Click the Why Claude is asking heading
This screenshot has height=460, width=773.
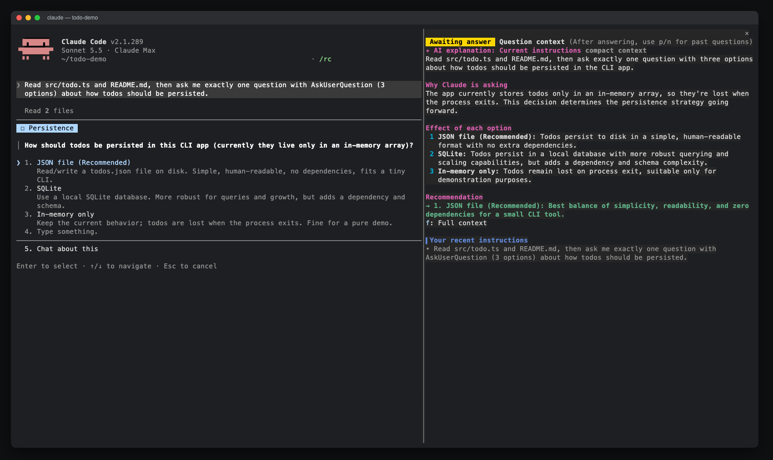click(x=467, y=85)
